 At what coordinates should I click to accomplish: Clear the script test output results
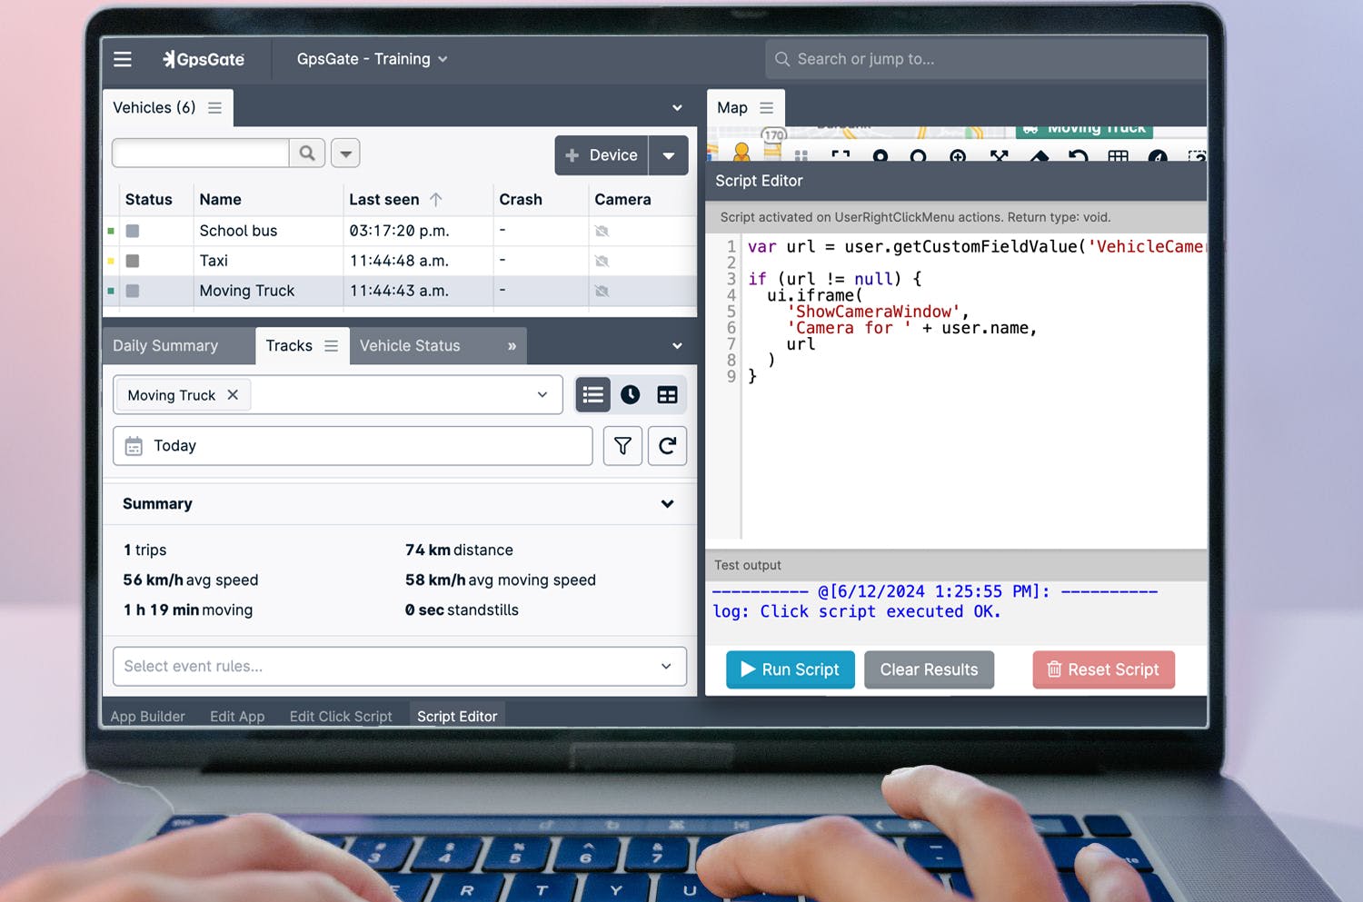pos(929,669)
